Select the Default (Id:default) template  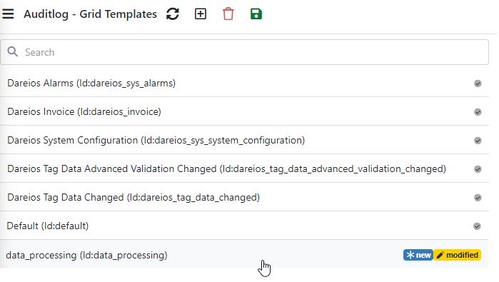click(244, 226)
